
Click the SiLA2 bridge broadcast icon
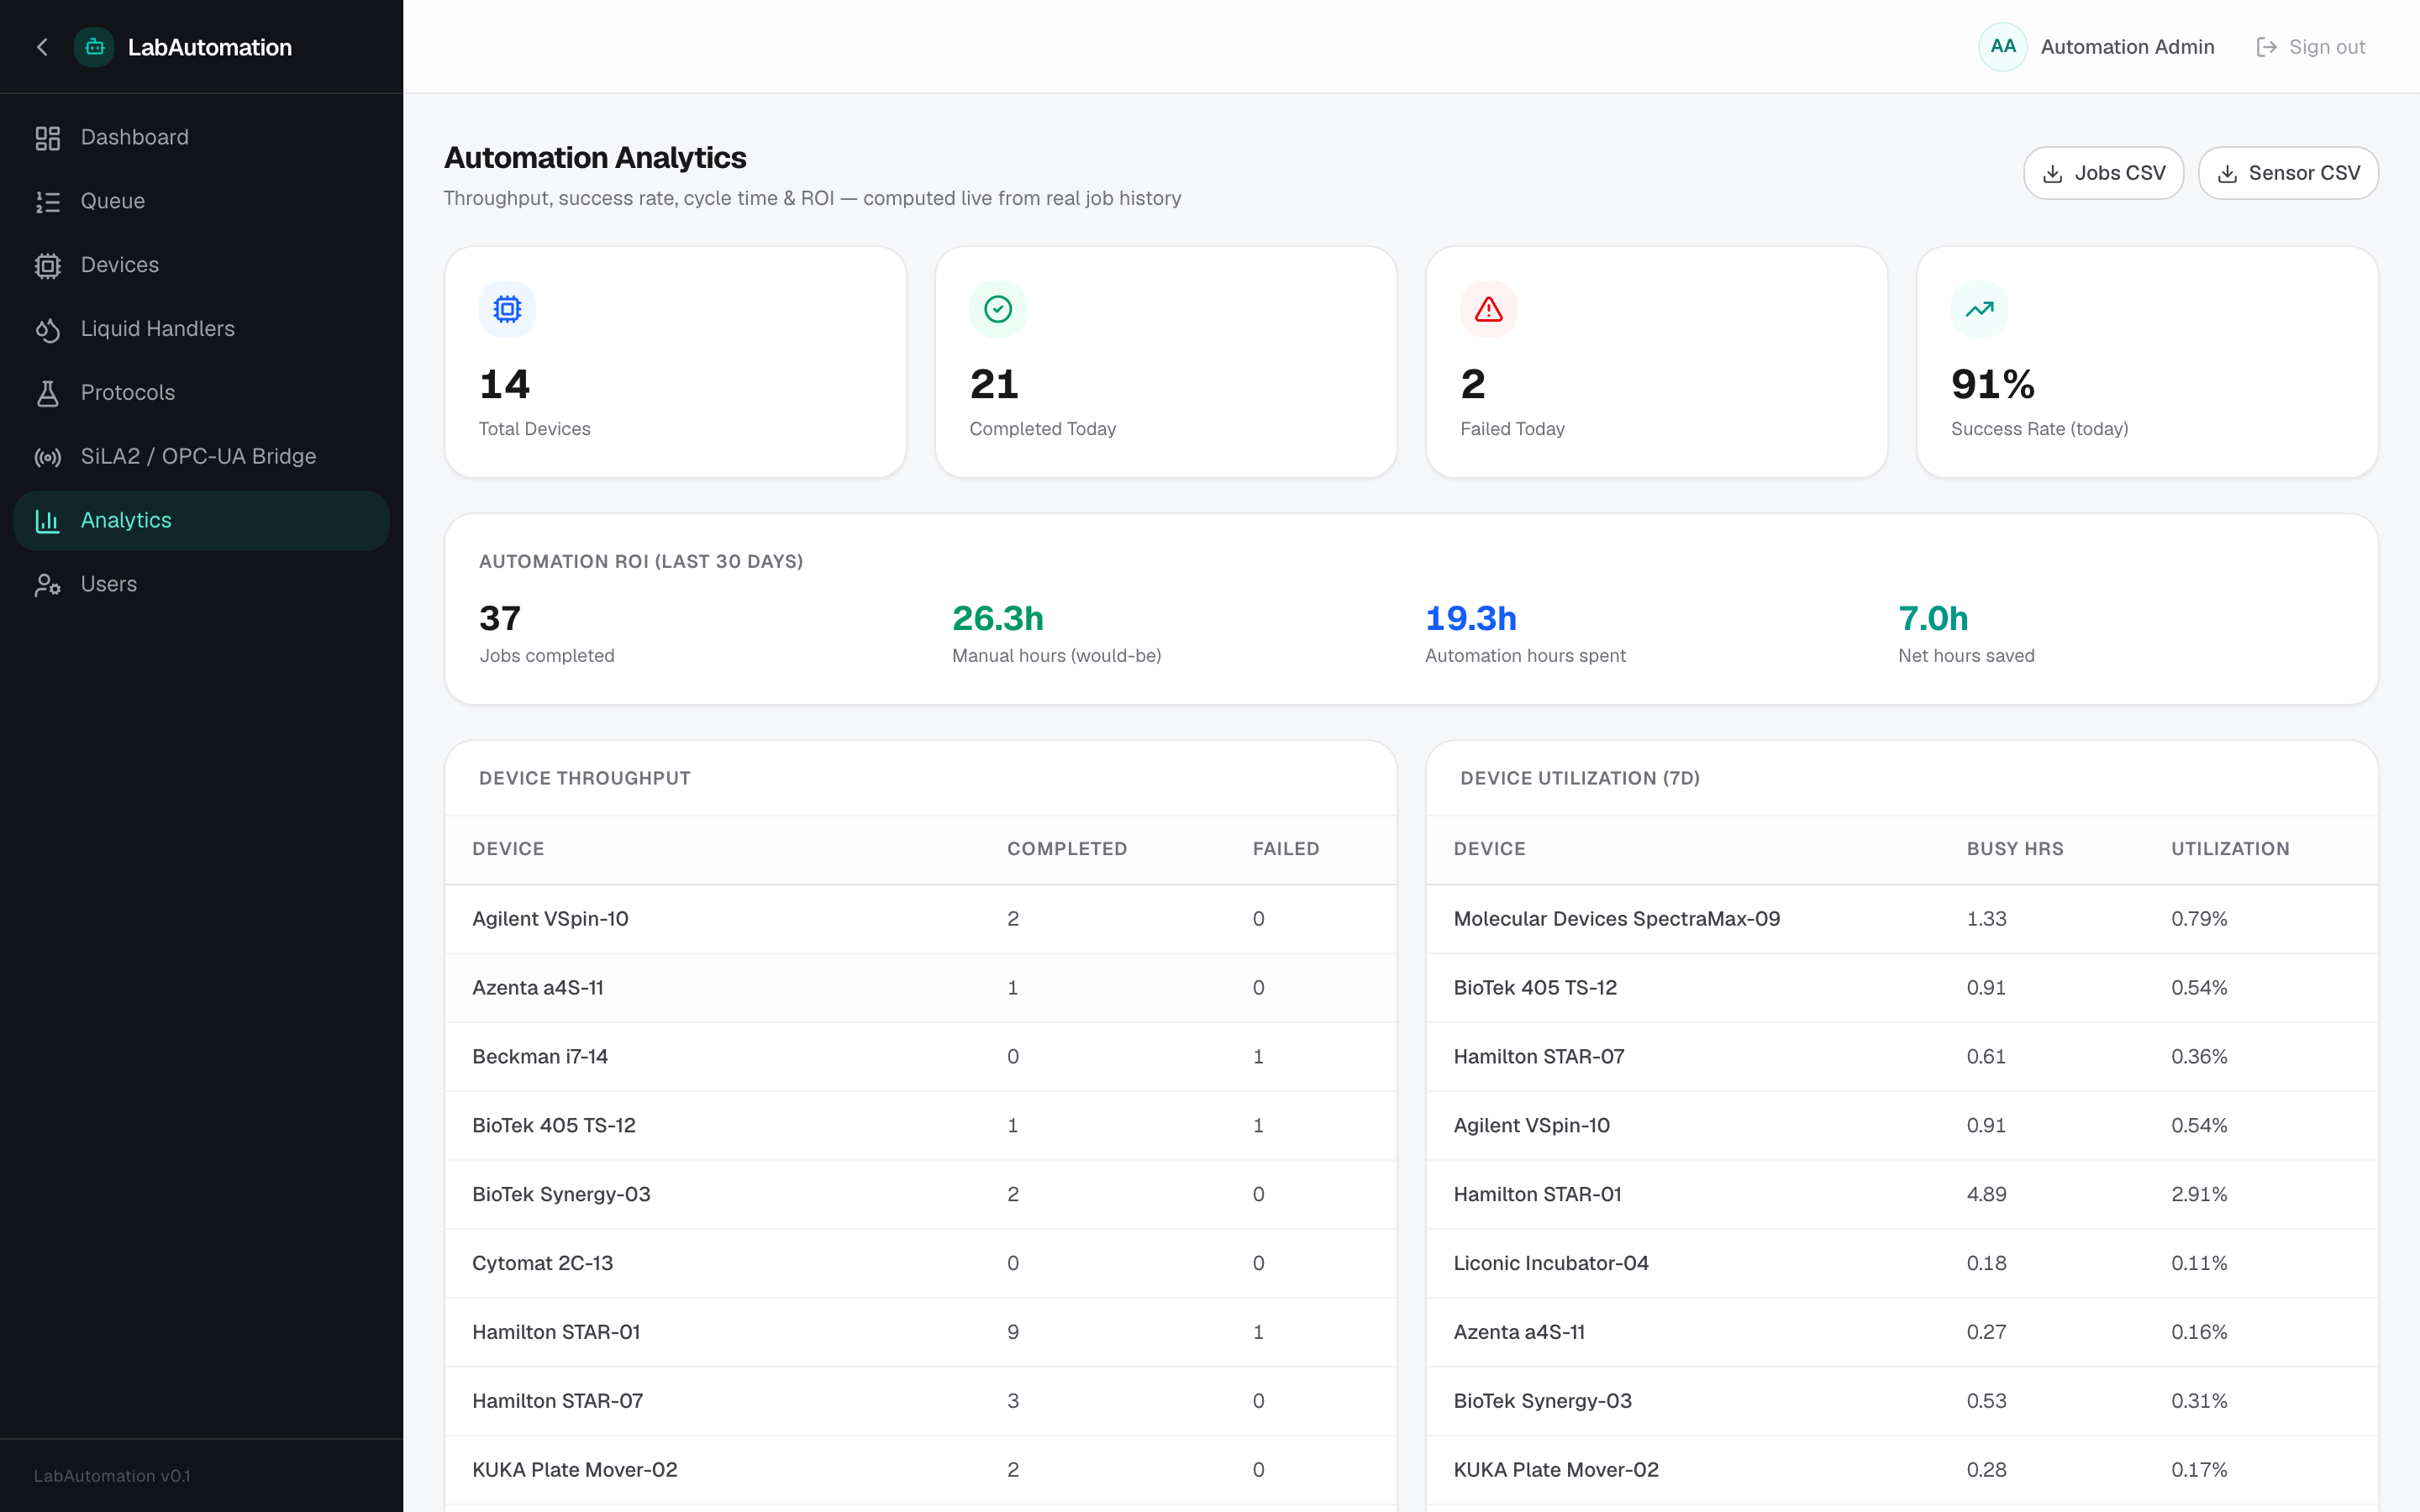pyautogui.click(x=48, y=457)
